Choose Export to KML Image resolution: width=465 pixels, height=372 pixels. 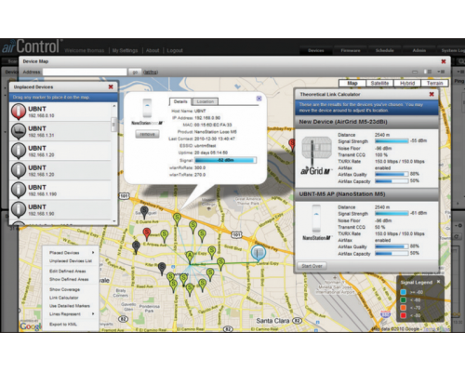[63, 325]
